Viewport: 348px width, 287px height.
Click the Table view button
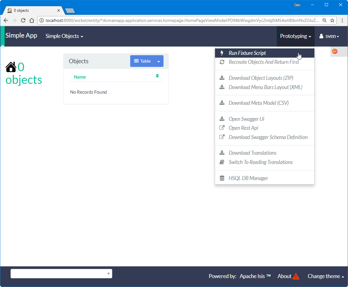tap(142, 61)
